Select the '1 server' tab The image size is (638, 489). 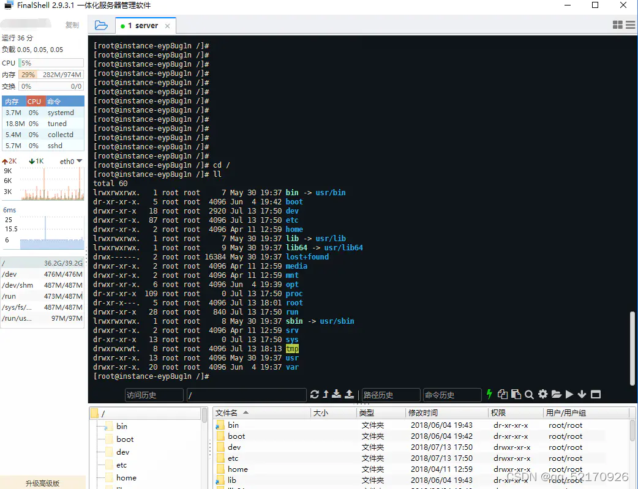[x=143, y=26]
